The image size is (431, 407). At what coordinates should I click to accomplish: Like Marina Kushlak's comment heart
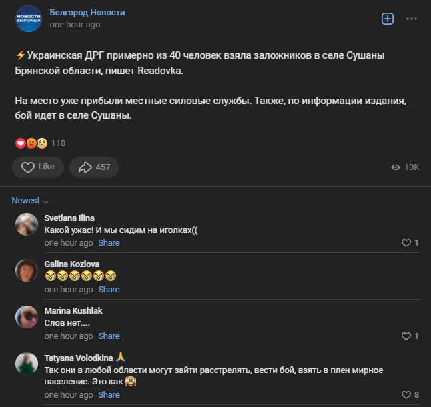(406, 336)
